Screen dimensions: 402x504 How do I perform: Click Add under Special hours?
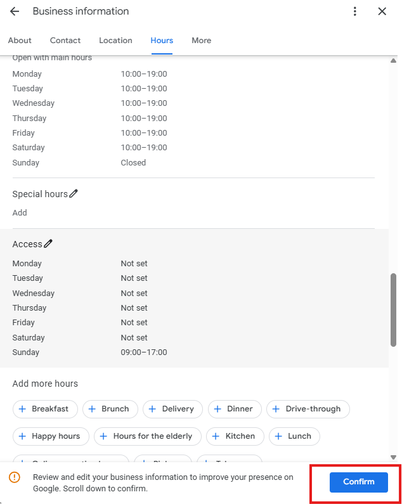pyautogui.click(x=20, y=213)
